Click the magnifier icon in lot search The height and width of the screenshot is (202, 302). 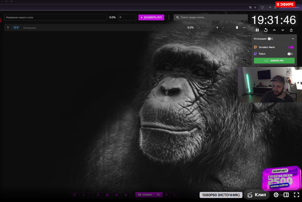(177, 17)
